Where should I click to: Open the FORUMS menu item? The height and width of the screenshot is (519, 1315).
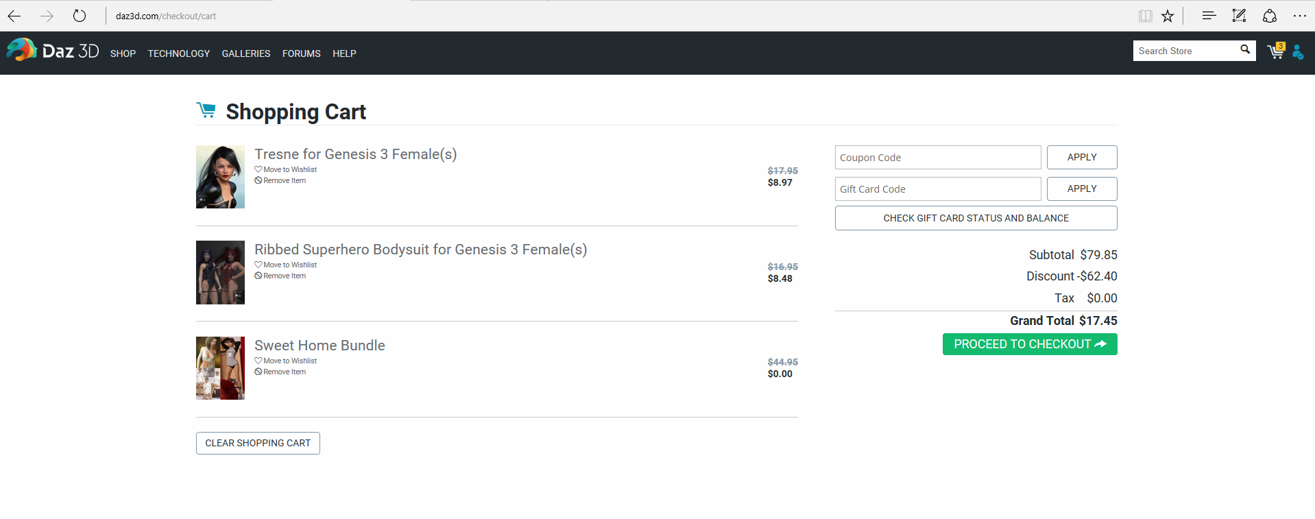pyautogui.click(x=301, y=53)
